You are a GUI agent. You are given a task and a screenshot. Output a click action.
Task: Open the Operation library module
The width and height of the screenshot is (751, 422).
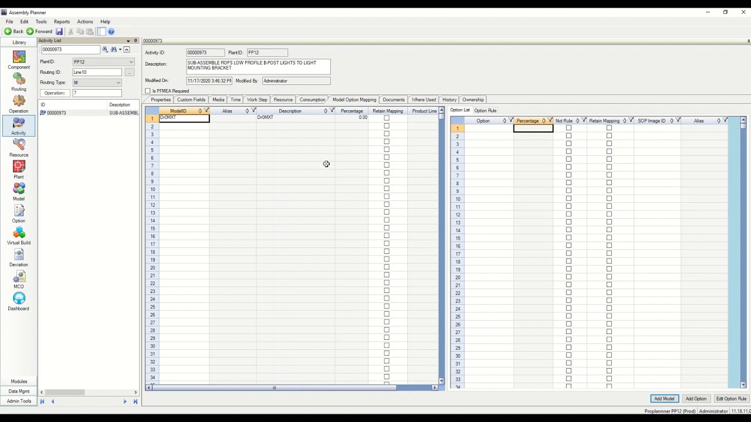[x=19, y=103]
